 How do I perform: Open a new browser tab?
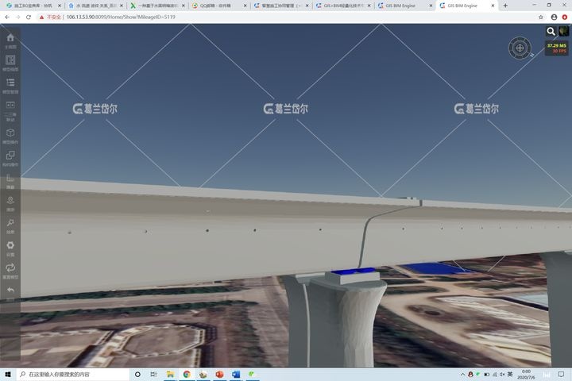tap(505, 6)
